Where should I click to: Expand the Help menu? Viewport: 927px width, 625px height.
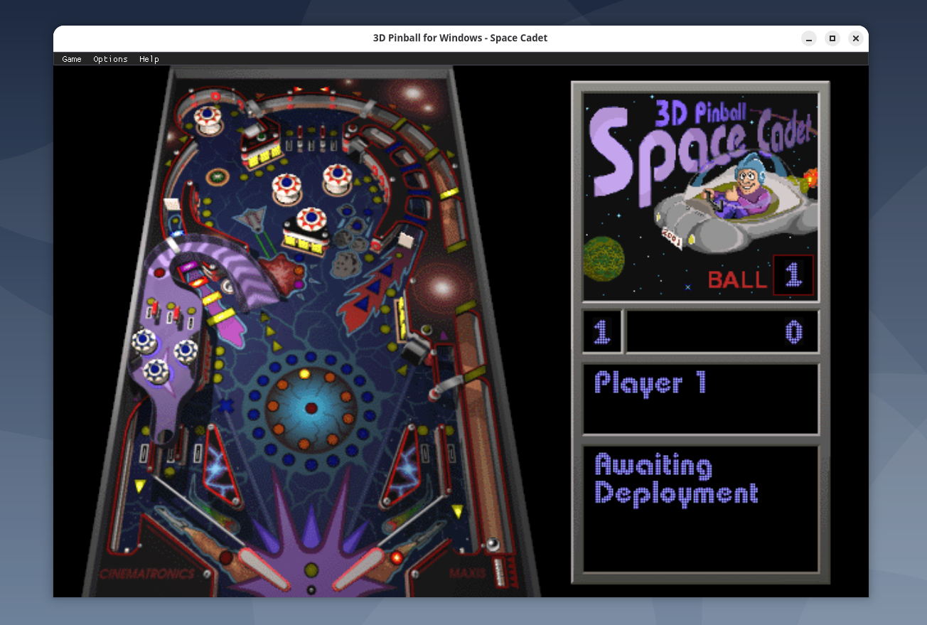(149, 59)
